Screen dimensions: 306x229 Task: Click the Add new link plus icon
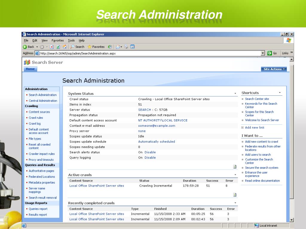click(242, 128)
